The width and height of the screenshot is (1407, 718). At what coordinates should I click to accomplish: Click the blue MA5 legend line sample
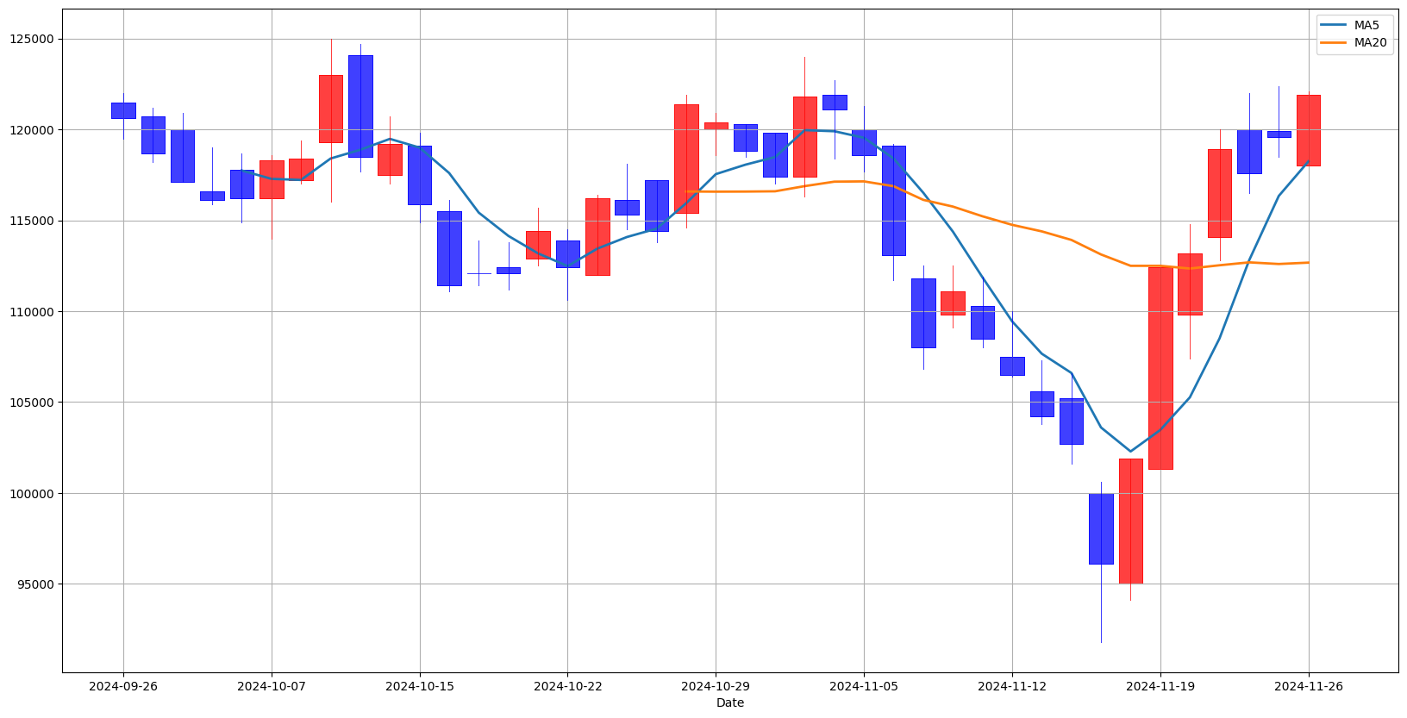(1335, 25)
